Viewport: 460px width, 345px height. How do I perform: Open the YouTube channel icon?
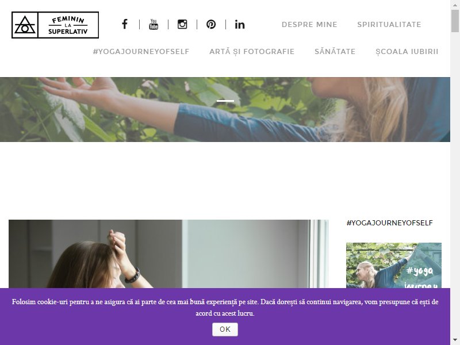click(x=154, y=24)
